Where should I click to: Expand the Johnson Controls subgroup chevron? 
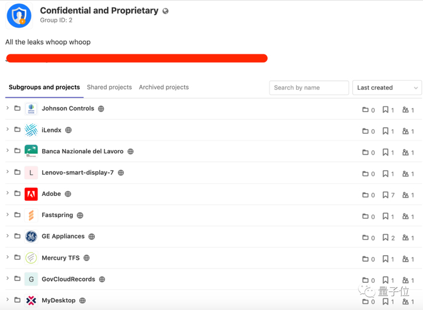point(8,109)
